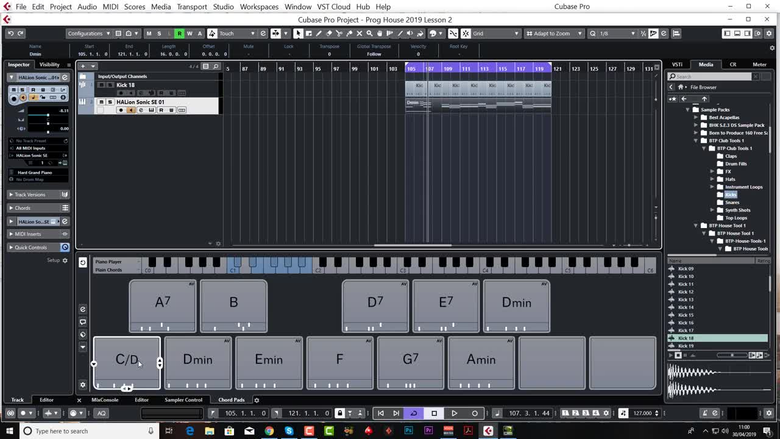Click the project horizontal scrollbar

click(x=413, y=245)
